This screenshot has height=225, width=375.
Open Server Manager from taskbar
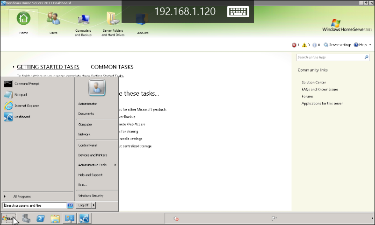tap(26, 218)
